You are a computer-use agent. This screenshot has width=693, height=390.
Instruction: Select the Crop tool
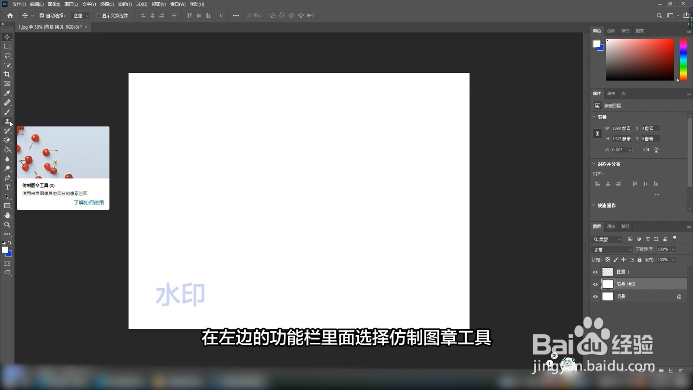(x=7, y=74)
